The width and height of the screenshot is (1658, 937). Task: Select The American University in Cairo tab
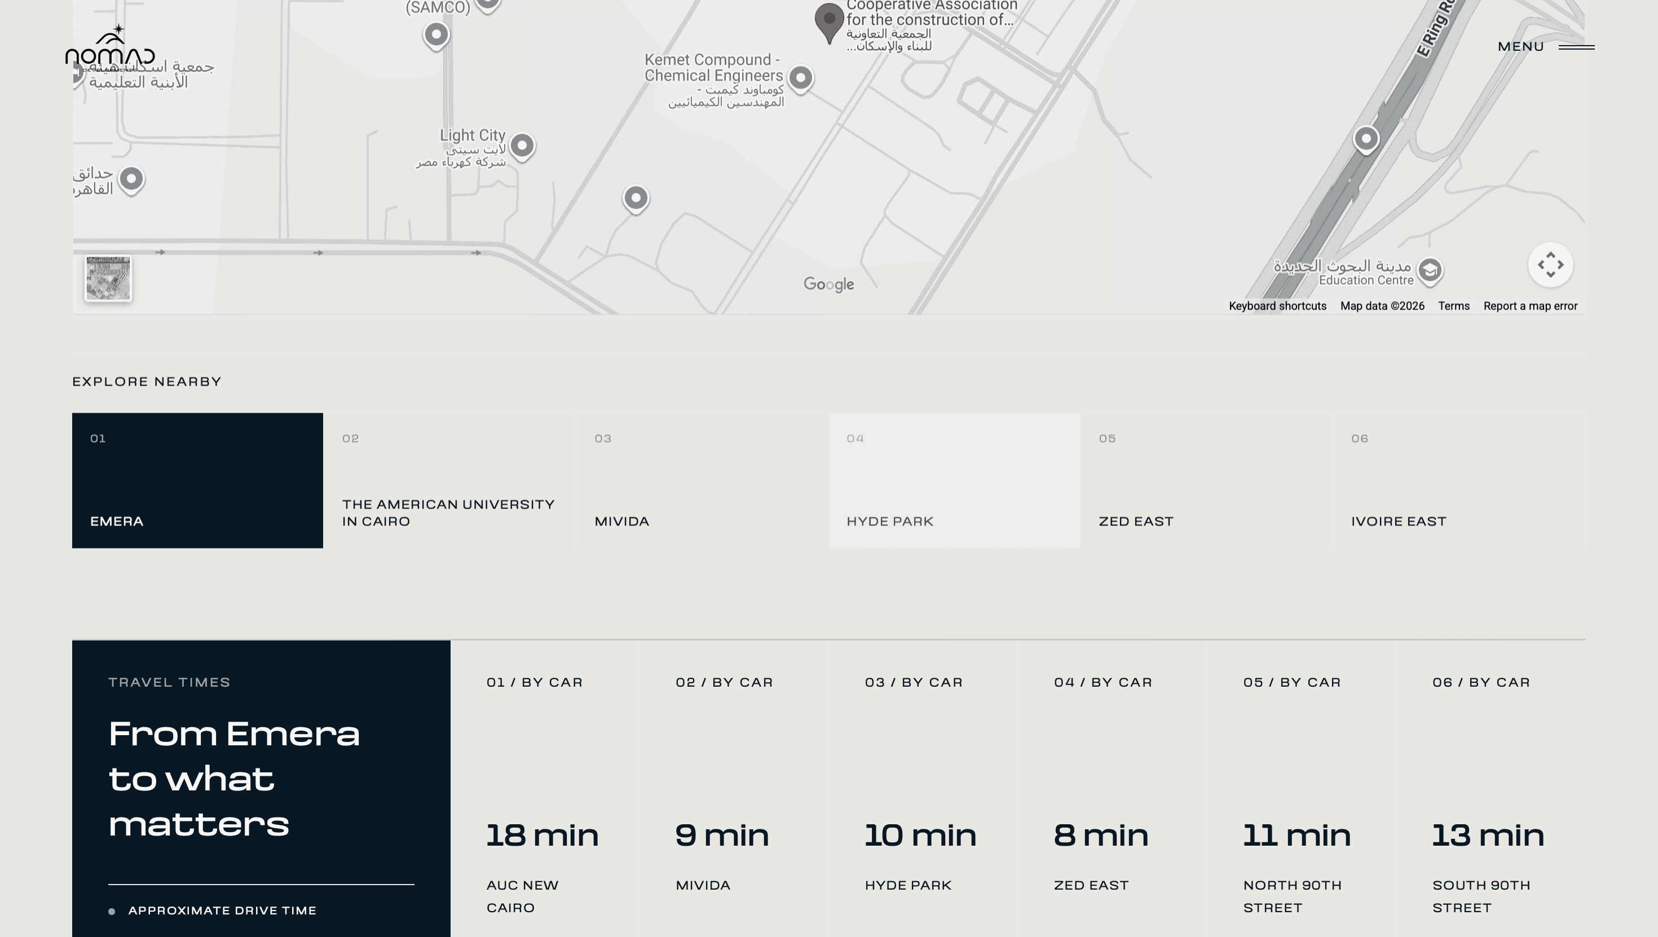(x=449, y=481)
